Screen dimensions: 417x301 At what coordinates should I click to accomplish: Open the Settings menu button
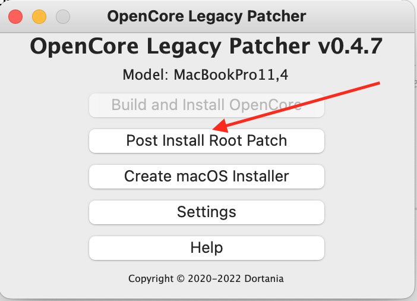(x=207, y=212)
